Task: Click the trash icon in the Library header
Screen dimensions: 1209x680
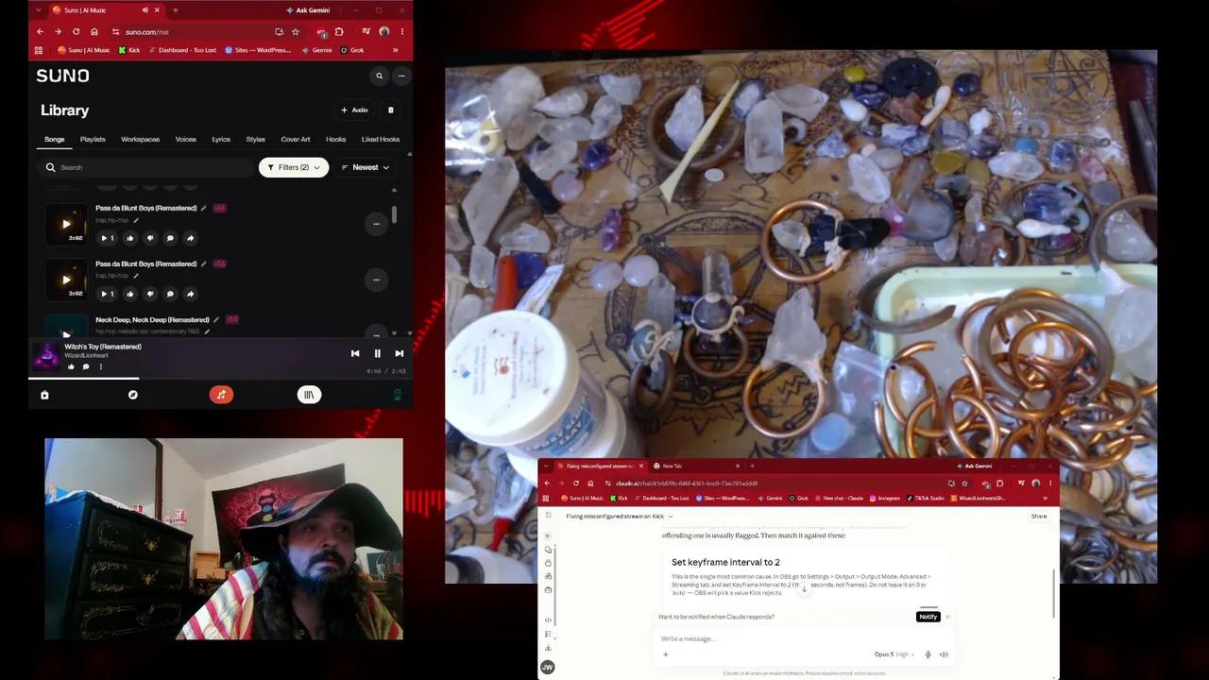Action: pos(391,110)
